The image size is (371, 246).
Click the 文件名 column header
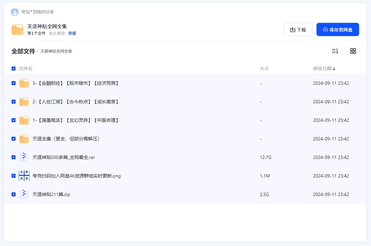click(x=25, y=69)
